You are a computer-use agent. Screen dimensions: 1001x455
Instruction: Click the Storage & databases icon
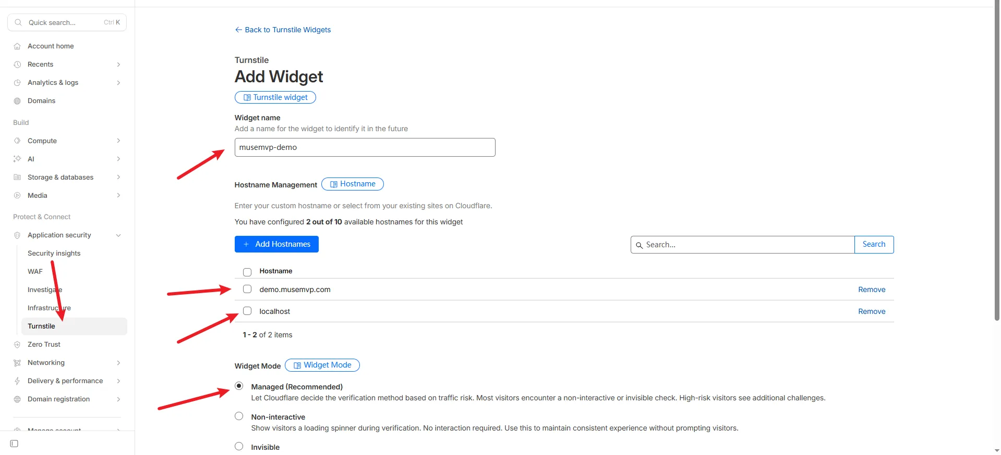click(17, 178)
